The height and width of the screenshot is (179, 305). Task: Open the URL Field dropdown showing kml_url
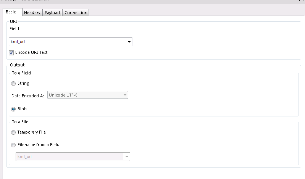pos(71,42)
